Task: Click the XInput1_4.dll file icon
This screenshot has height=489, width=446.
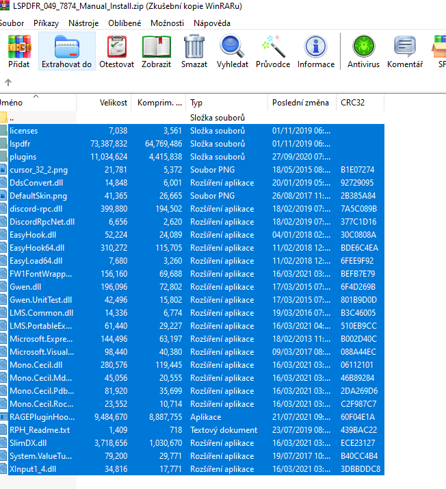Action: tap(3, 469)
